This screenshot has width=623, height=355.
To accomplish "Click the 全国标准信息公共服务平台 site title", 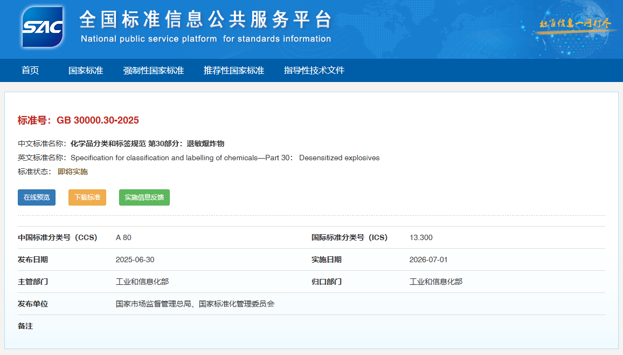I will coord(205,20).
